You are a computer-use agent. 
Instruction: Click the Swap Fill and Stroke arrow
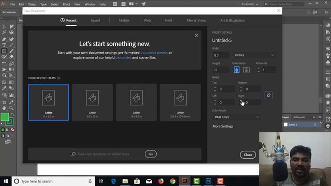click(12, 114)
